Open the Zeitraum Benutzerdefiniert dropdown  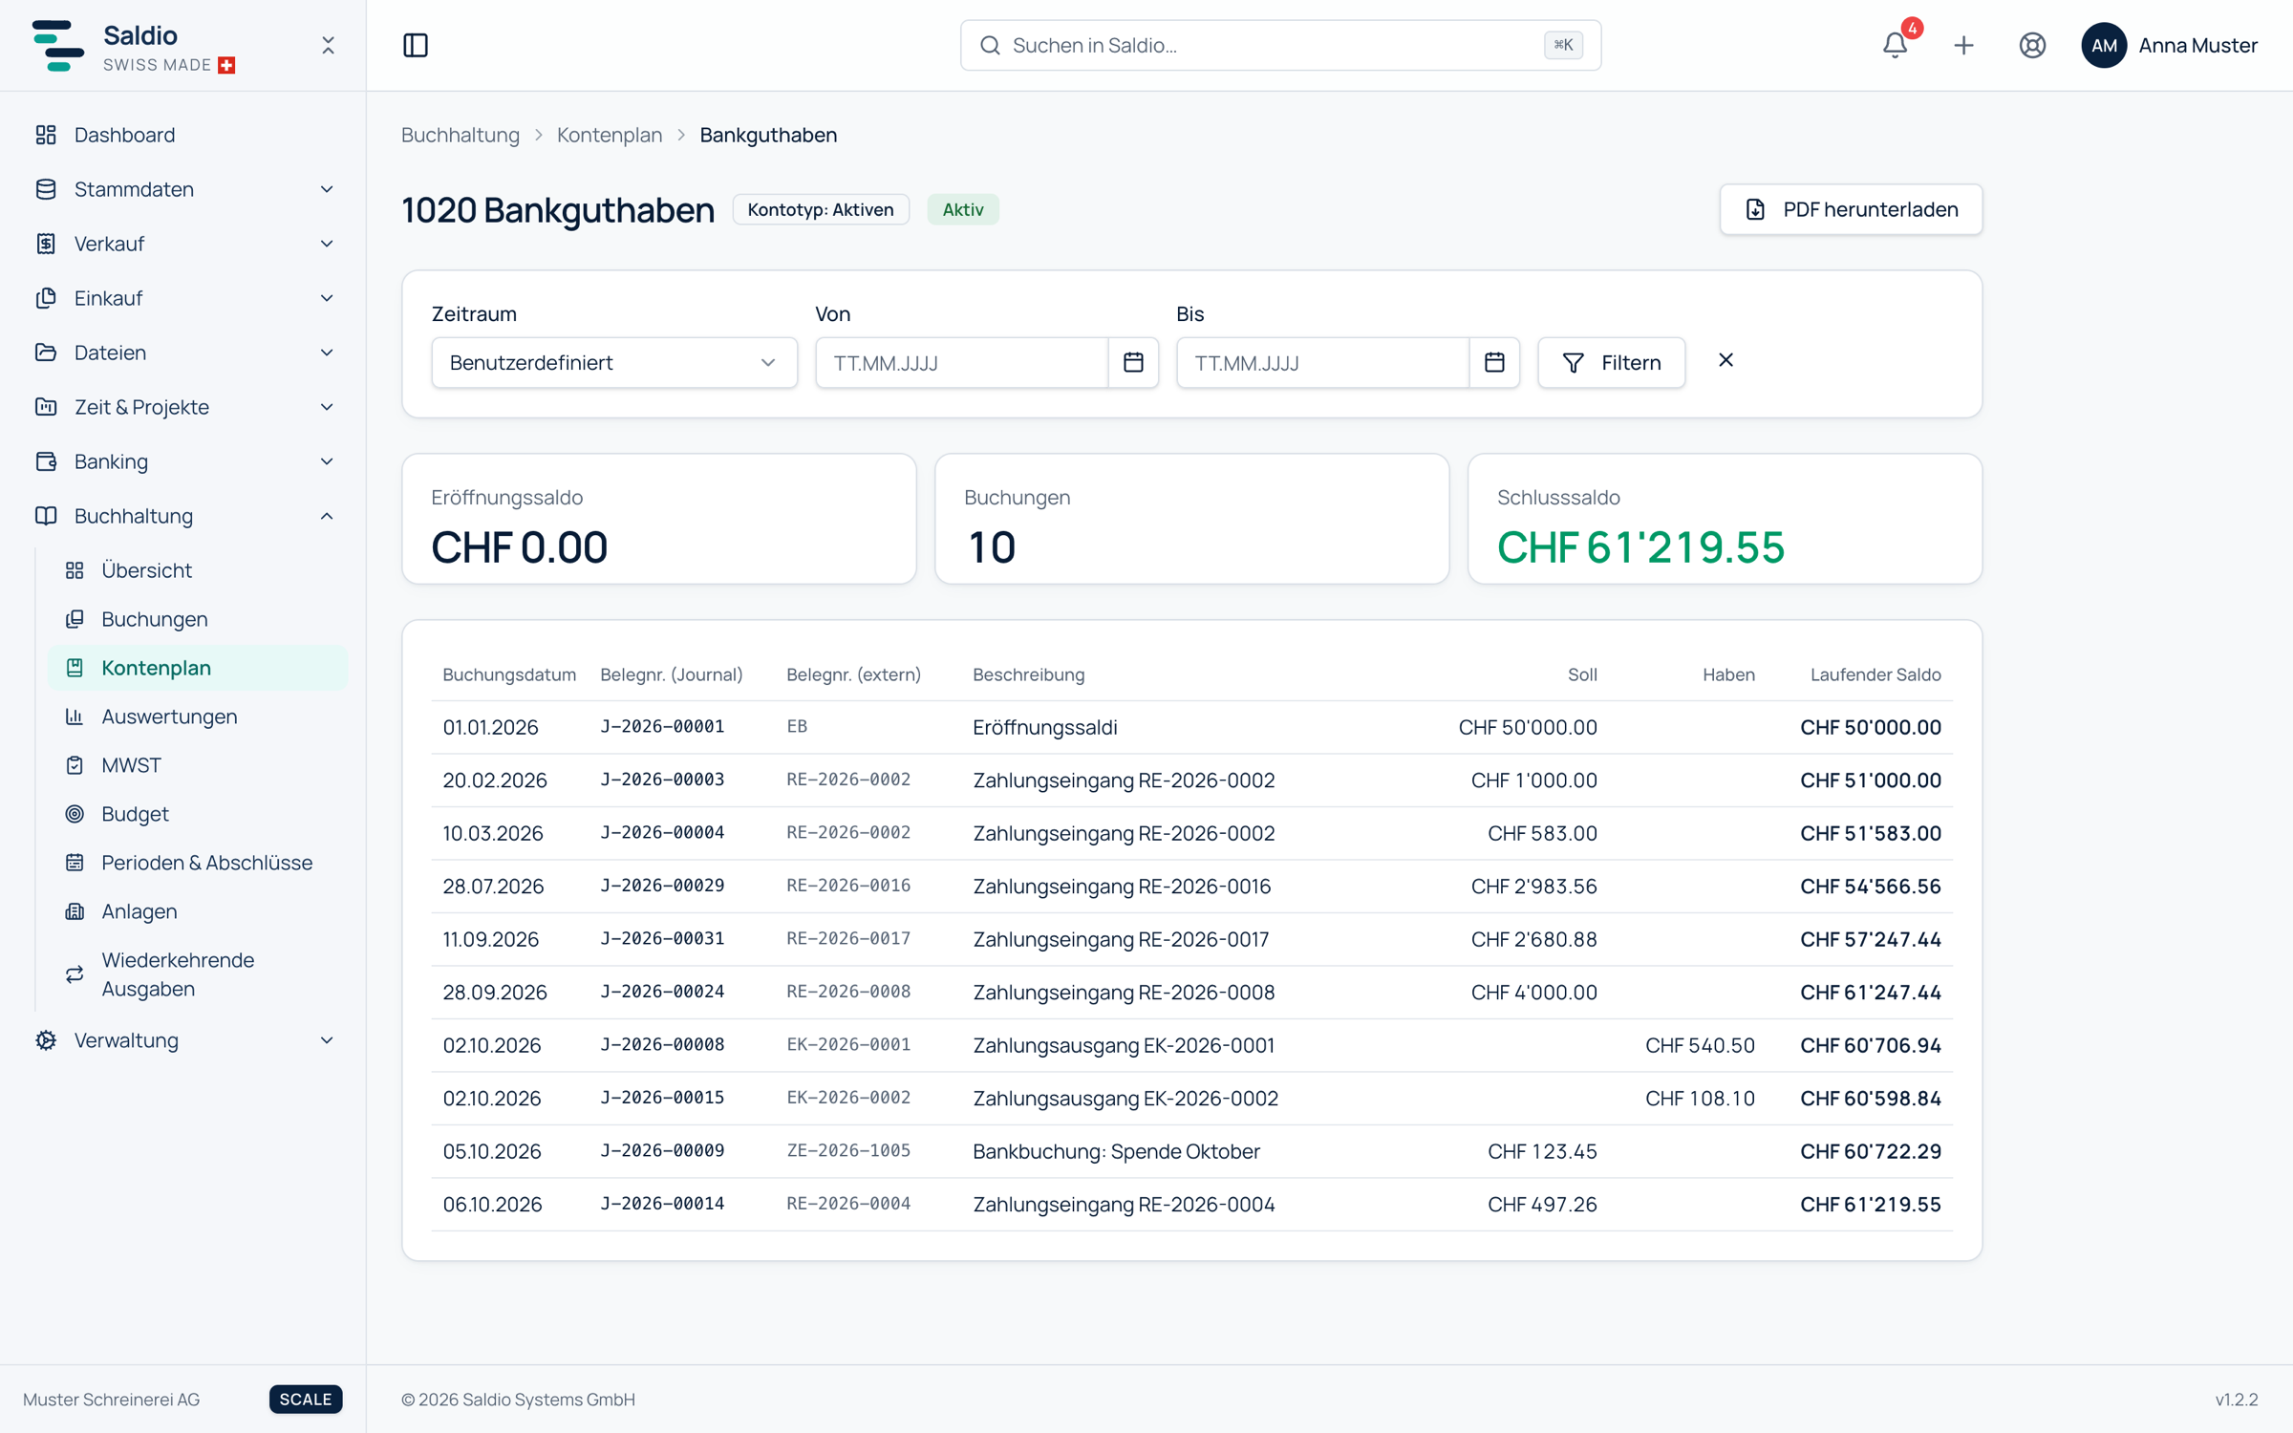614,362
